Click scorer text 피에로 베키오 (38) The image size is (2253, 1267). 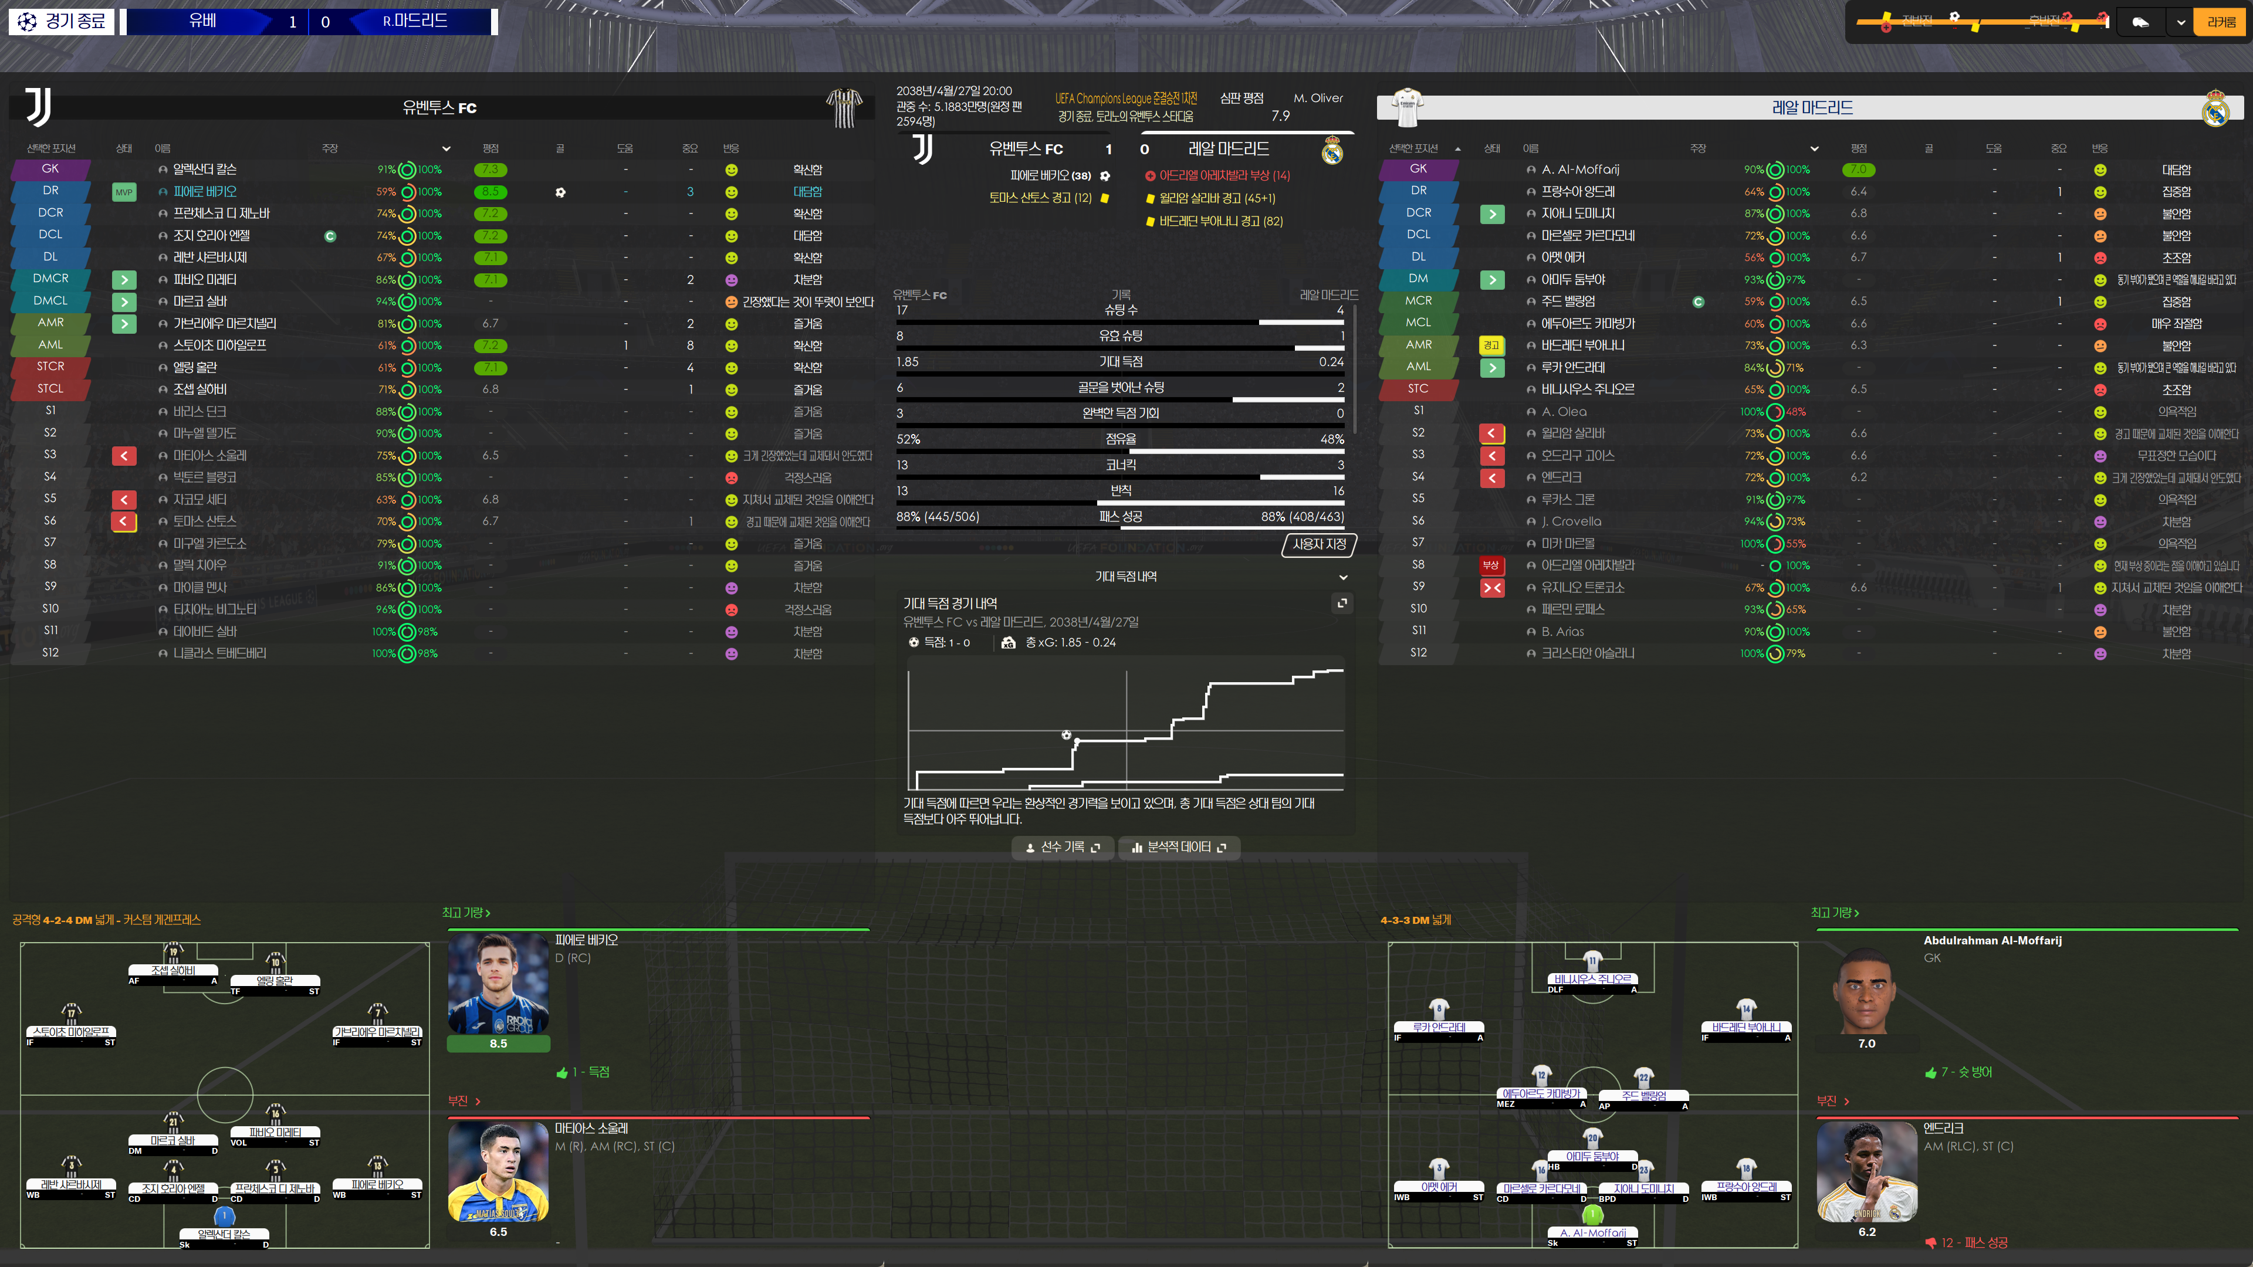click(1050, 176)
